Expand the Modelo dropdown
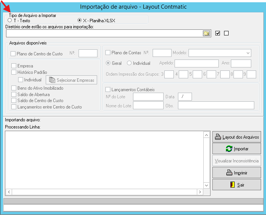This screenshot has height=217, width=266. click(x=248, y=53)
